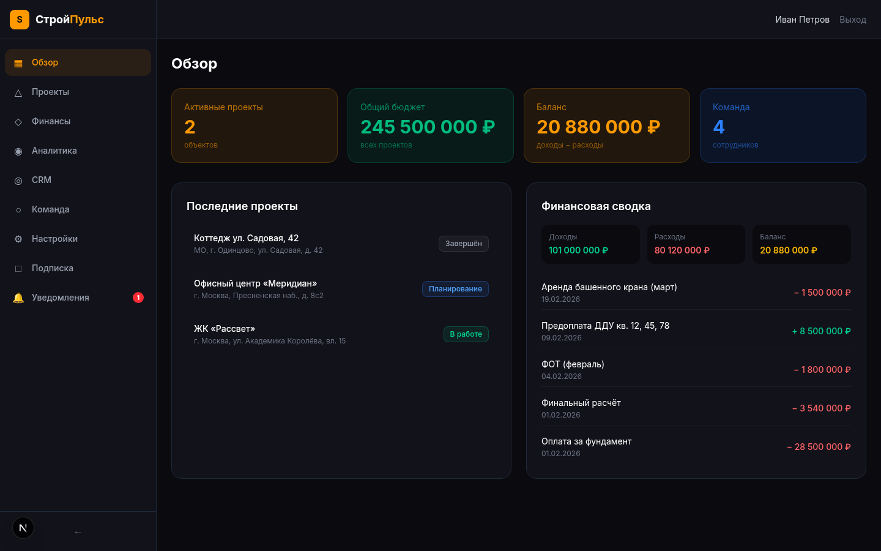Click the Планирование status badge
Viewport: 881px width, 551px height.
click(x=455, y=289)
